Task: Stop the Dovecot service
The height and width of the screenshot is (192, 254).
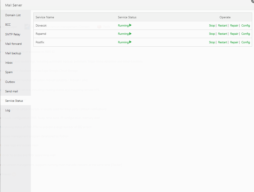Action: coord(212,26)
